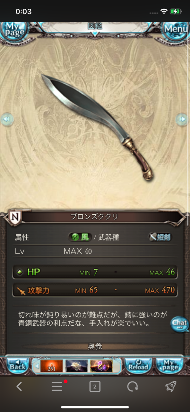Refresh the page with the browser reload icon

pyautogui.click(x=133, y=387)
